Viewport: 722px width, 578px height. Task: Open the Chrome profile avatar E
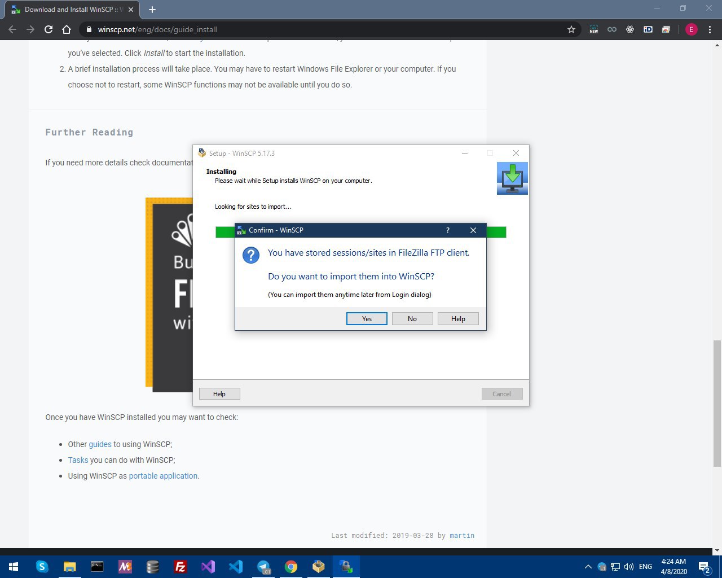coord(691,29)
